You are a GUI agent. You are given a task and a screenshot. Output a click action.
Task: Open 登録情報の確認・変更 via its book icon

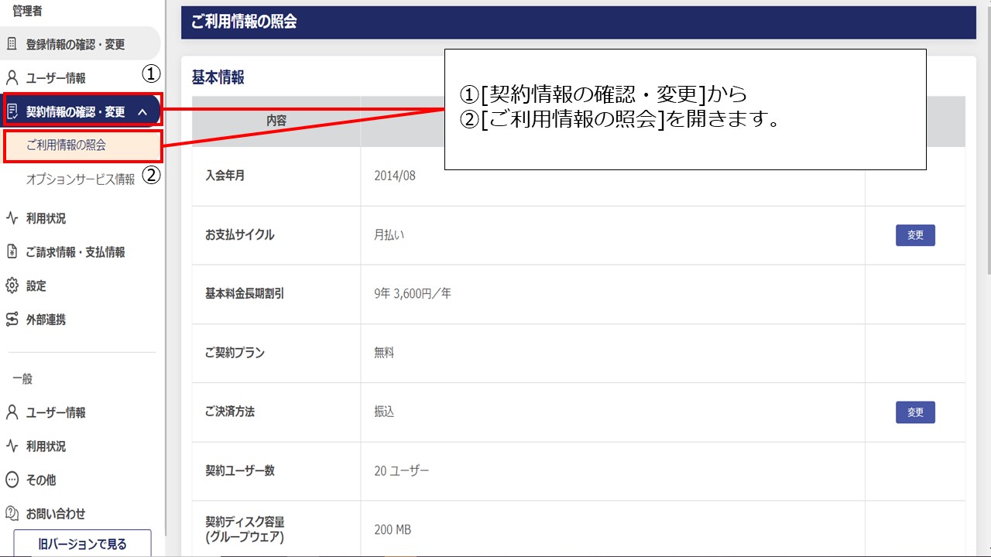(x=14, y=43)
